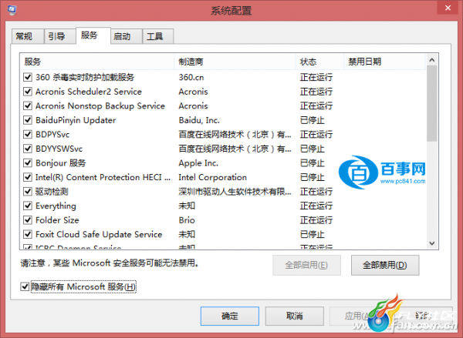Uncheck Foxit Cloud Safe Update Service checkbox
This screenshot has width=463, height=338.
click(28, 234)
